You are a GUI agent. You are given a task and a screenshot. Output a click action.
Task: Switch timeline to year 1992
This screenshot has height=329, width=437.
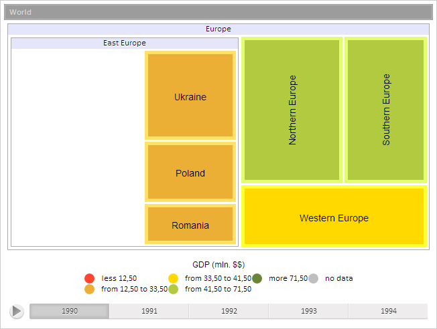coord(229,311)
